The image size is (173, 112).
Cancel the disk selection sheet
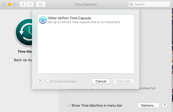[x=101, y=81]
